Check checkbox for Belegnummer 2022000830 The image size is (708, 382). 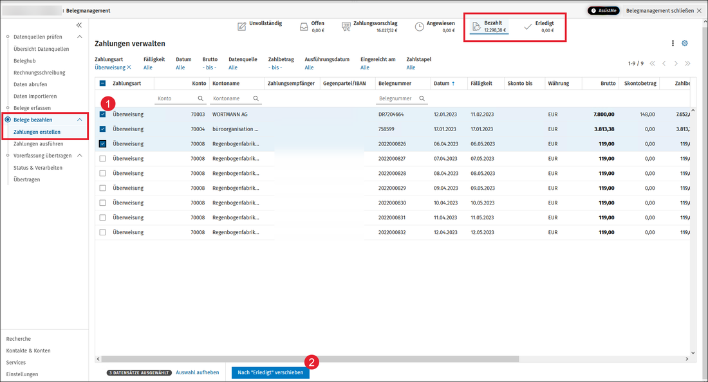click(x=102, y=203)
